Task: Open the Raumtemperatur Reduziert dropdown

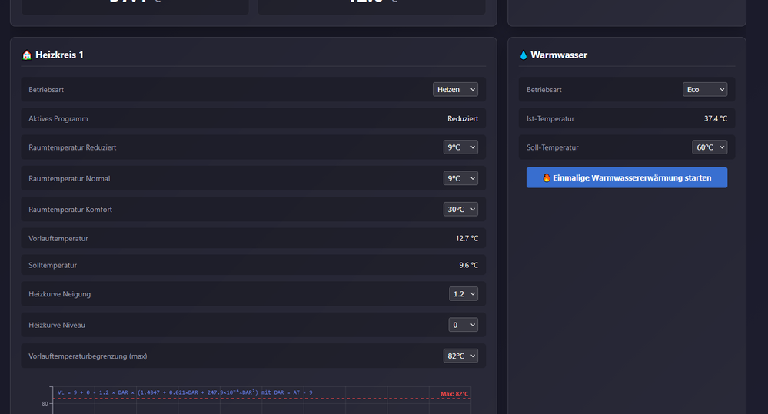Action: pyautogui.click(x=460, y=147)
